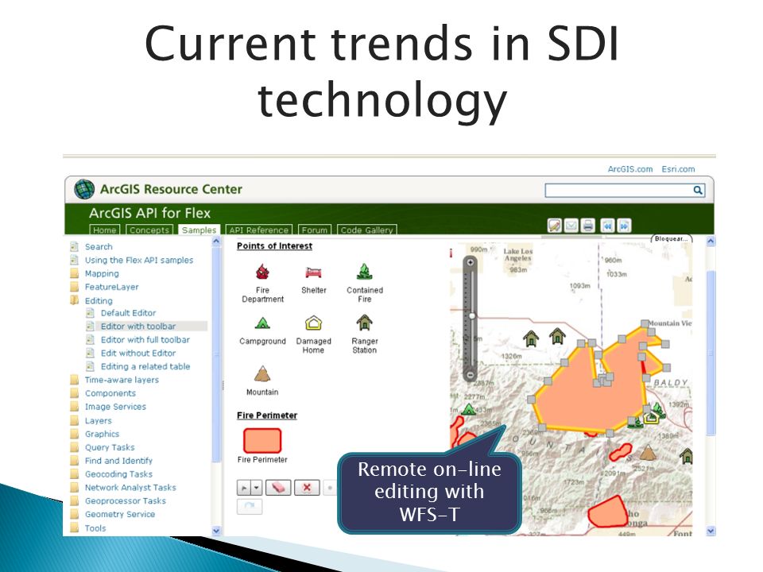
Task: Click the Bloquear button above the map
Action: click(671, 239)
